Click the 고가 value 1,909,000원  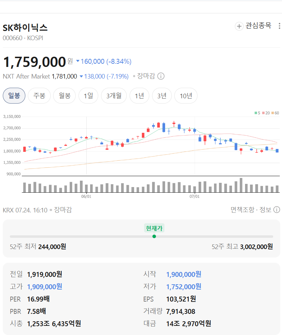point(45,287)
